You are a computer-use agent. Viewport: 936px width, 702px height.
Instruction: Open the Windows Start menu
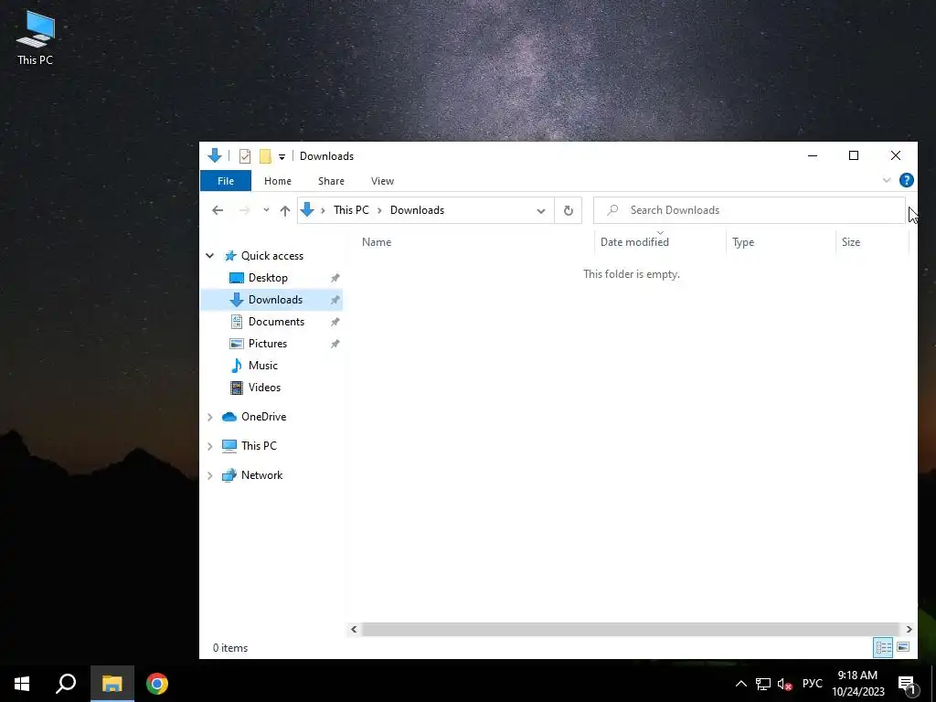pyautogui.click(x=22, y=684)
